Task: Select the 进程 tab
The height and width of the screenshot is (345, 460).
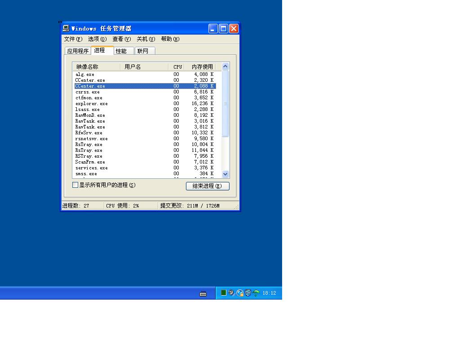Action: tap(102, 50)
